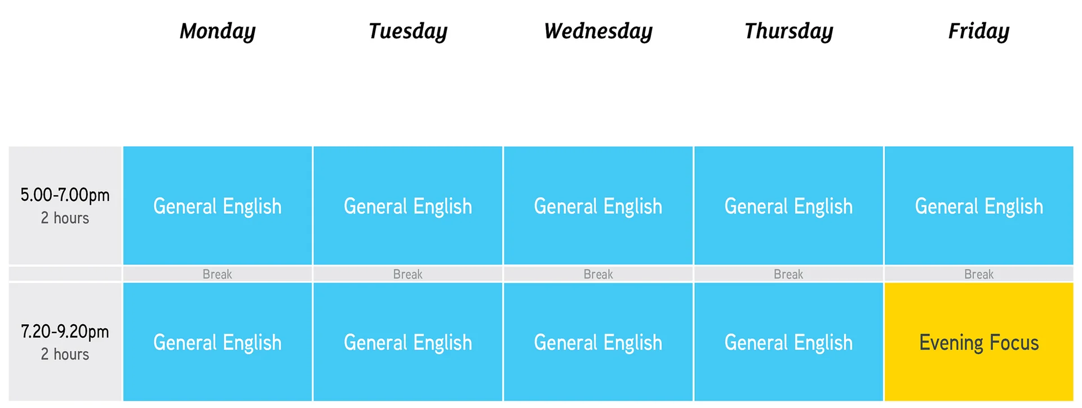Click the Friday column header
This screenshot has height=408, width=1082.
[x=978, y=32]
